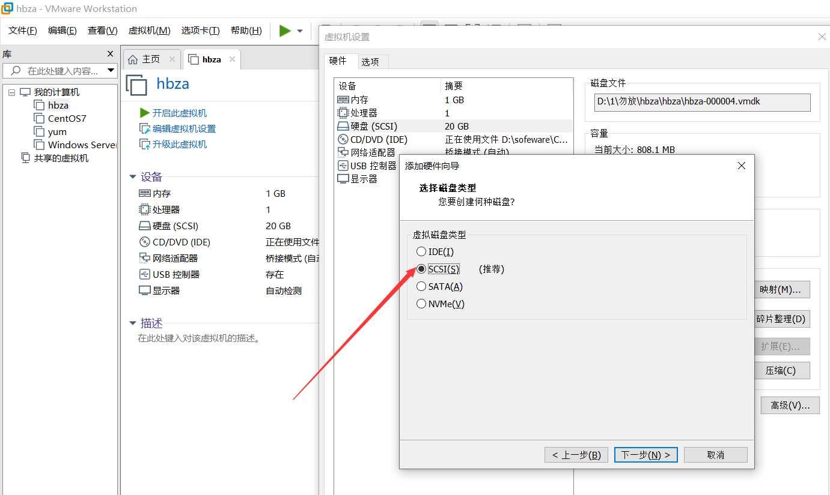Open the 选项卡(T) menu
830x495 pixels.
[x=201, y=31]
